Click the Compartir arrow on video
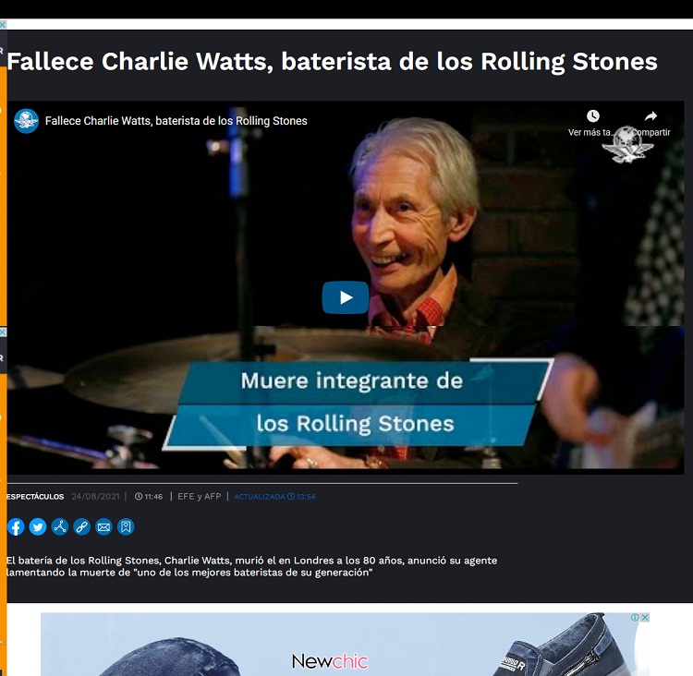This screenshot has width=693, height=676. click(x=650, y=116)
